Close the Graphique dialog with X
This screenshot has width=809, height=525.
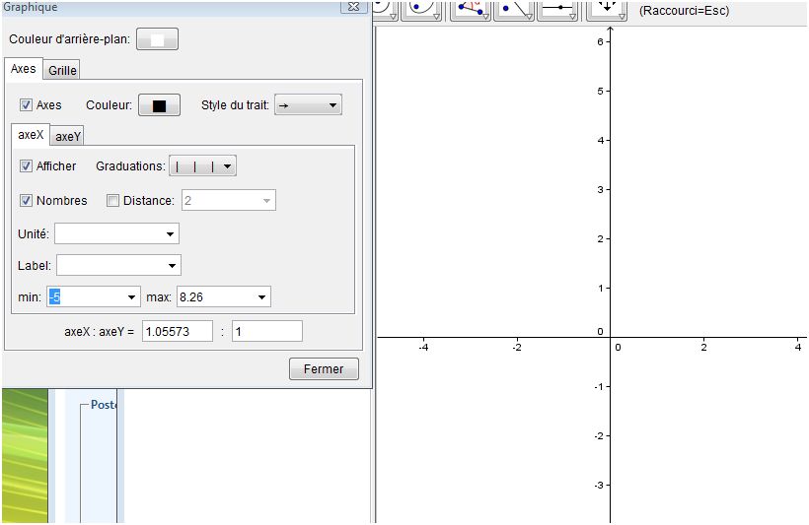coord(353,7)
